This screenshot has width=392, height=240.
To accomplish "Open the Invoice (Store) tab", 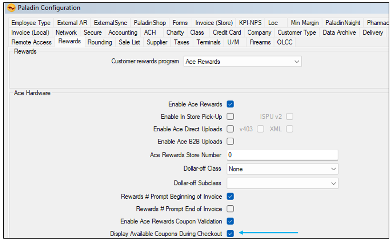I will (214, 23).
